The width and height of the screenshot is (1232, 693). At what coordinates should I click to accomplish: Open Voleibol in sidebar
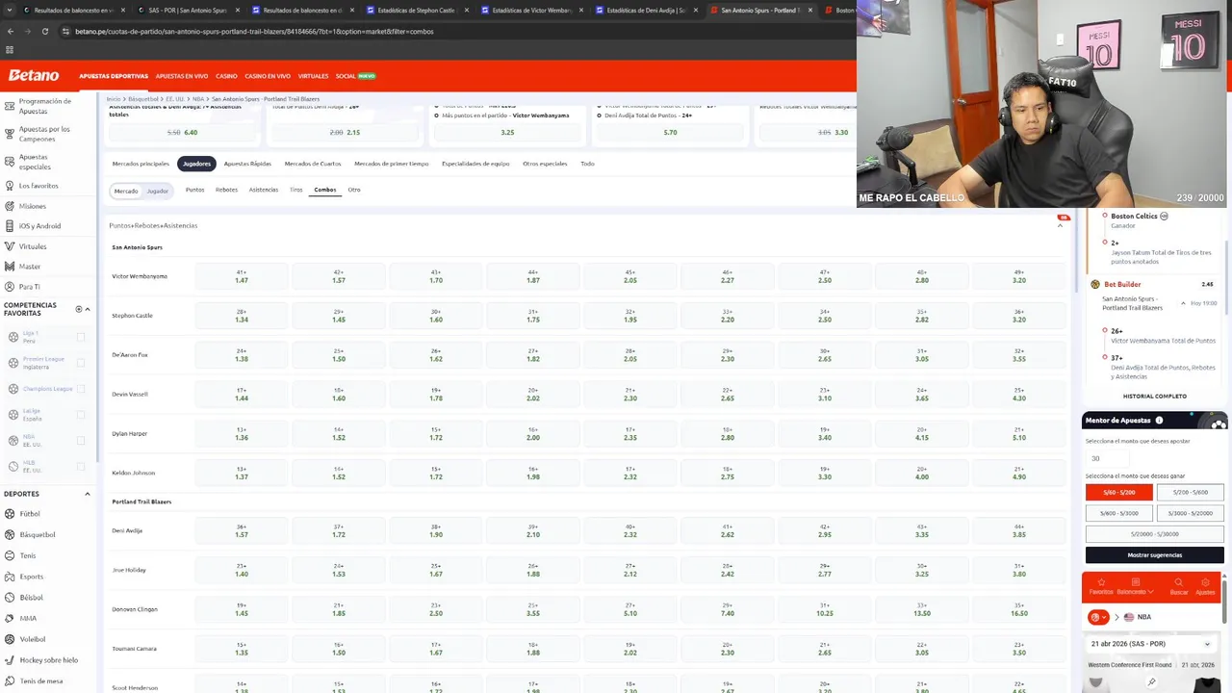click(33, 639)
